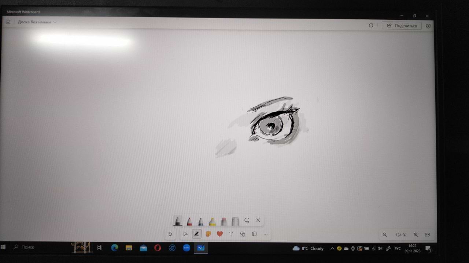Viewport: 469px width, 263px height.
Task: Select the red pen
Action: (x=189, y=221)
